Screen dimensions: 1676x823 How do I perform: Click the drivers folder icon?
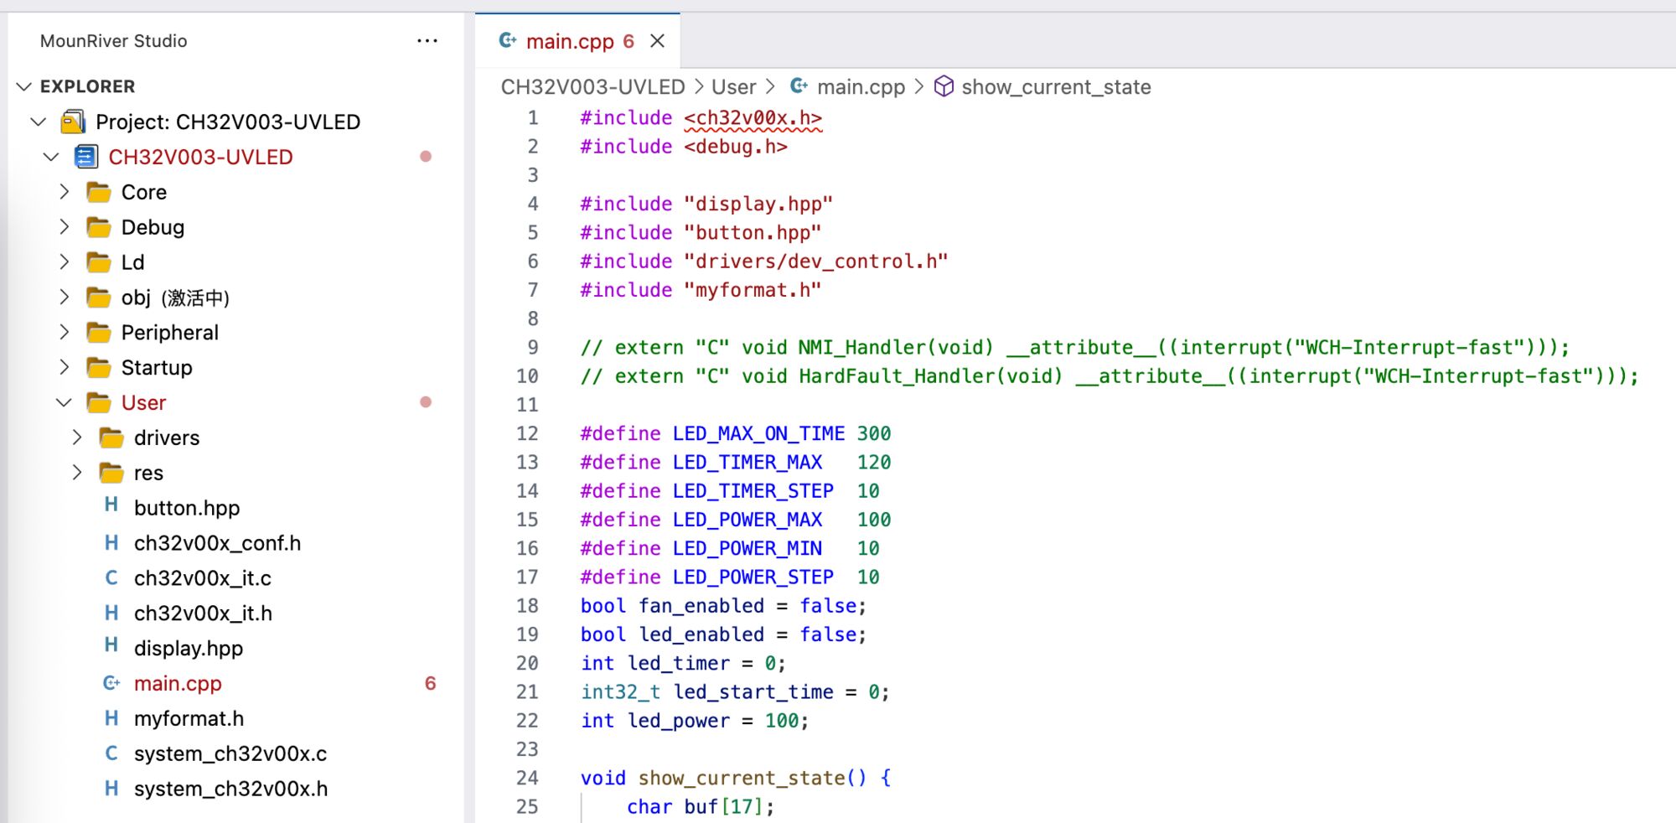(x=111, y=438)
